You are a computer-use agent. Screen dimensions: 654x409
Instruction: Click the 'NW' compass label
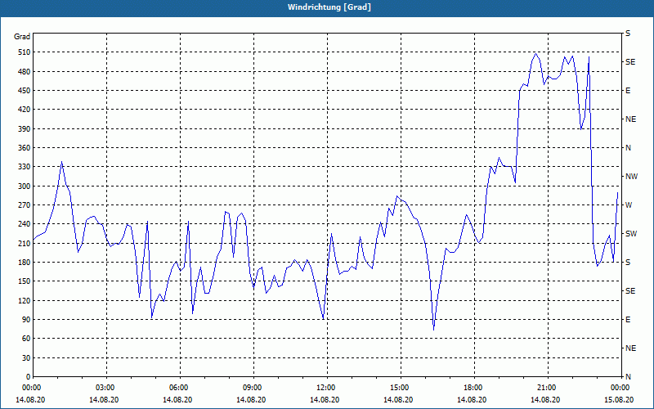tap(631, 177)
